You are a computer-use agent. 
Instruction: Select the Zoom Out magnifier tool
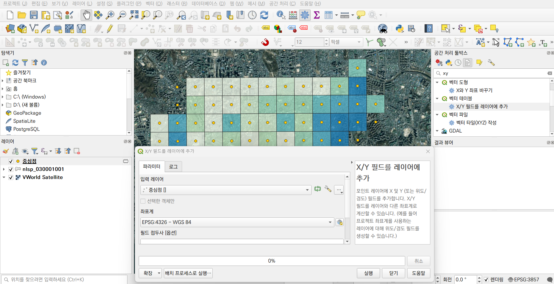[x=122, y=15]
